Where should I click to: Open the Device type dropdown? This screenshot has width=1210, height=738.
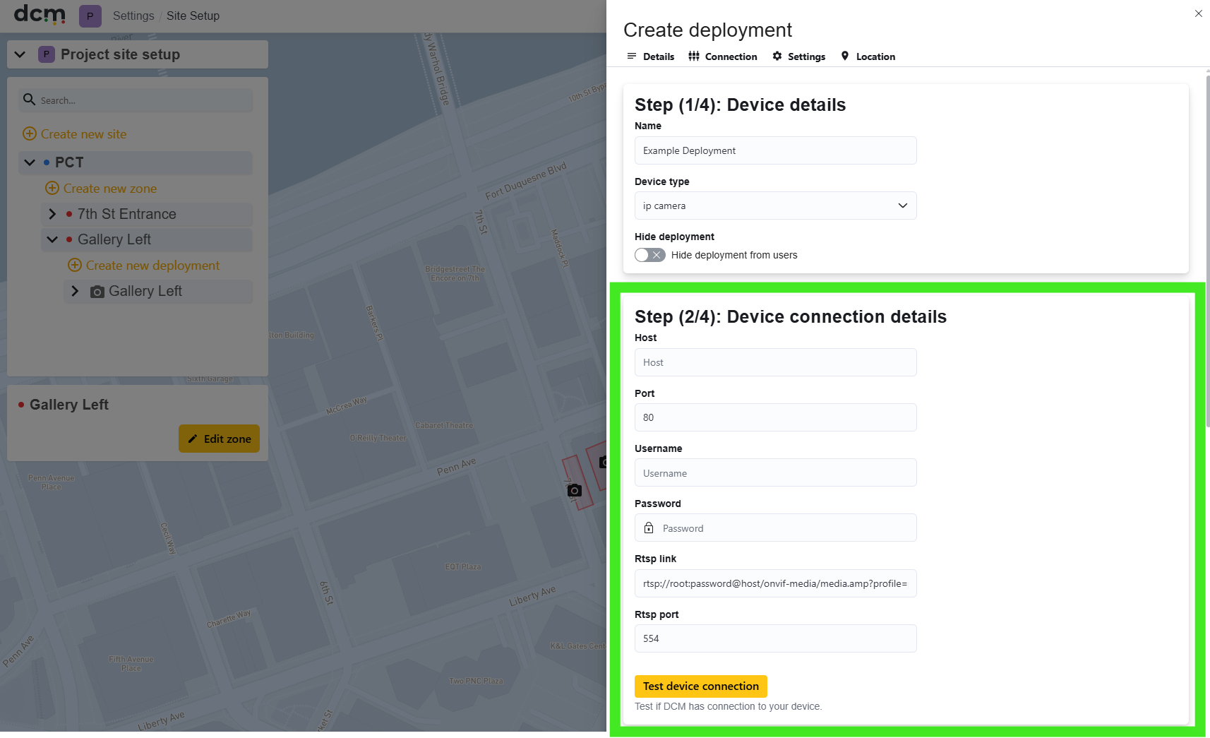[x=775, y=206]
